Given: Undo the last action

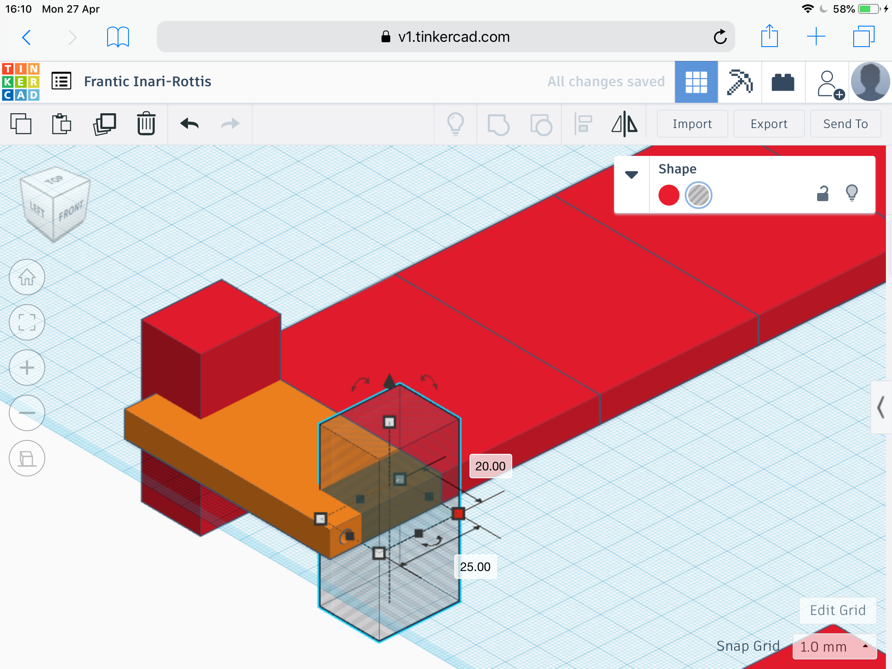Looking at the screenshot, I should (189, 124).
